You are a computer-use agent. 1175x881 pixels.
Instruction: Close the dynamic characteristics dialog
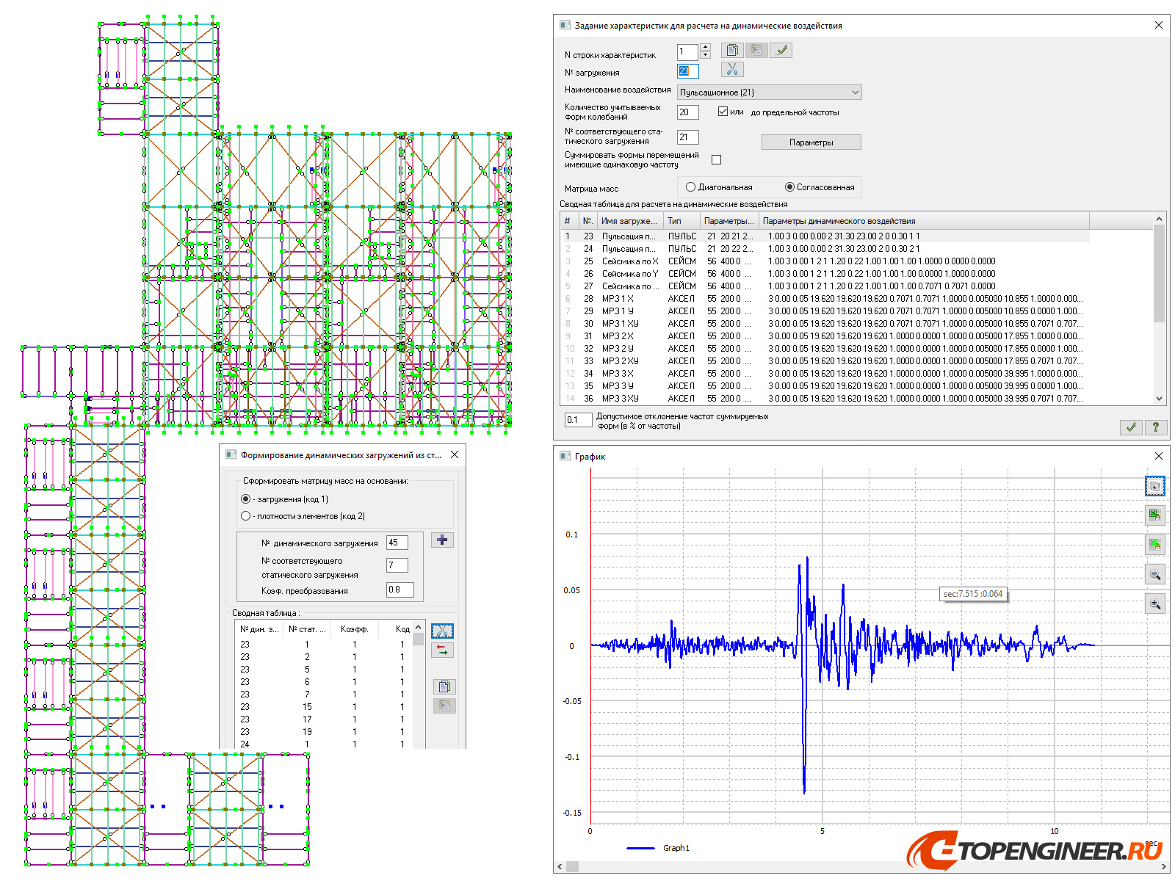(1159, 25)
